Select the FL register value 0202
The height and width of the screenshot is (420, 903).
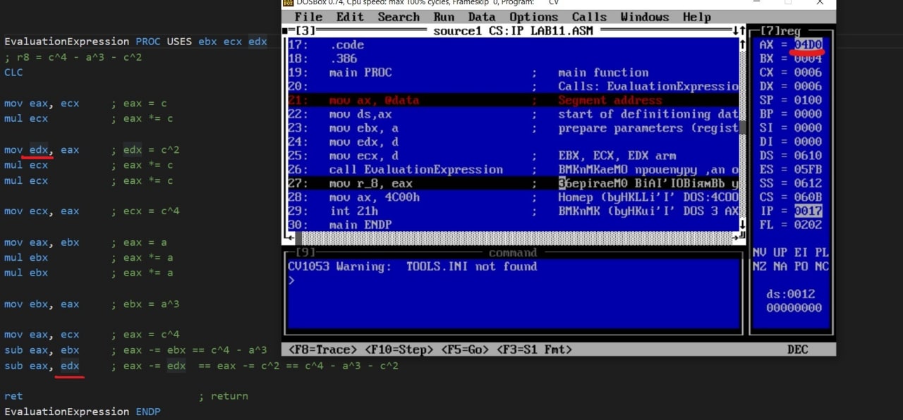pyautogui.click(x=808, y=225)
